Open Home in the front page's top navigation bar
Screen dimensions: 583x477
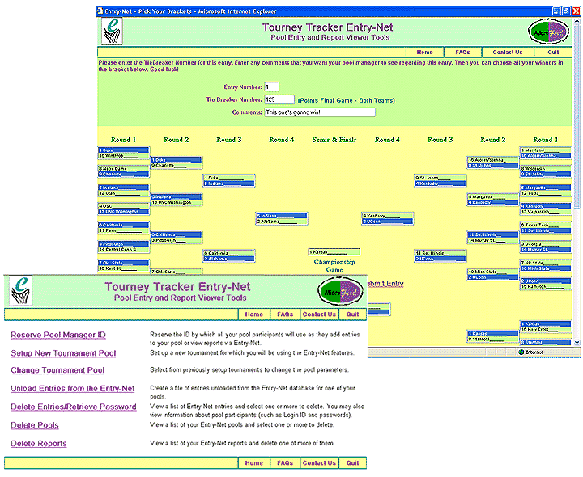[x=254, y=314]
